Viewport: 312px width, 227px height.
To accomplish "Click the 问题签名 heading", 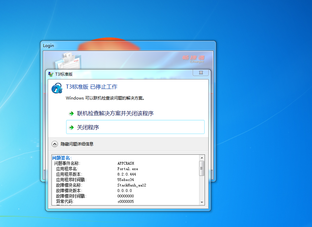I will pyautogui.click(x=62, y=158).
